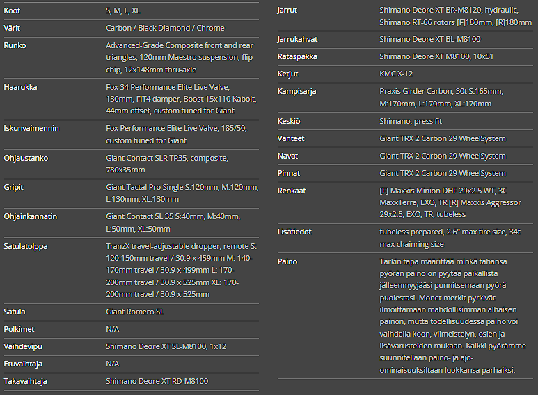The height and width of the screenshot is (395, 538).
Task: Click the Giant Romero SL saddle value
Action: (x=135, y=312)
